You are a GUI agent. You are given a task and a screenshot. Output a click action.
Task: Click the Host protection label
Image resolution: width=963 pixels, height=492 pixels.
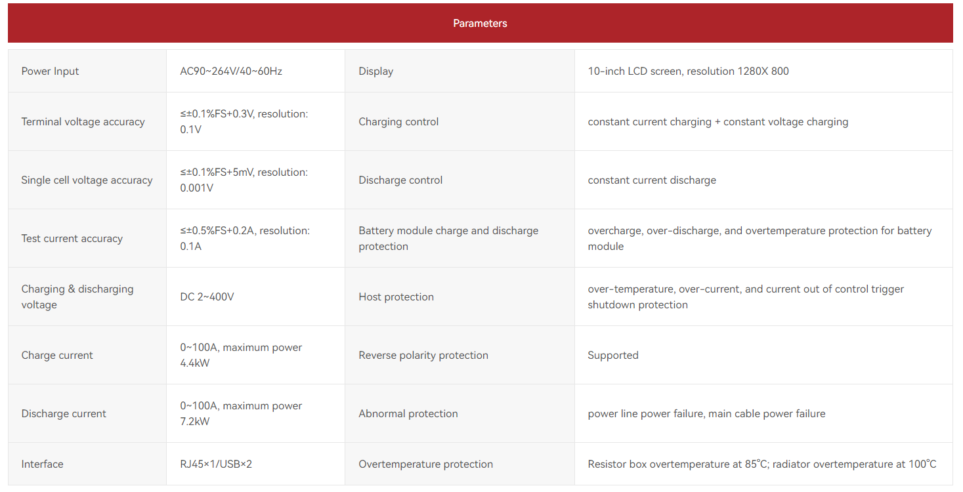[396, 297]
